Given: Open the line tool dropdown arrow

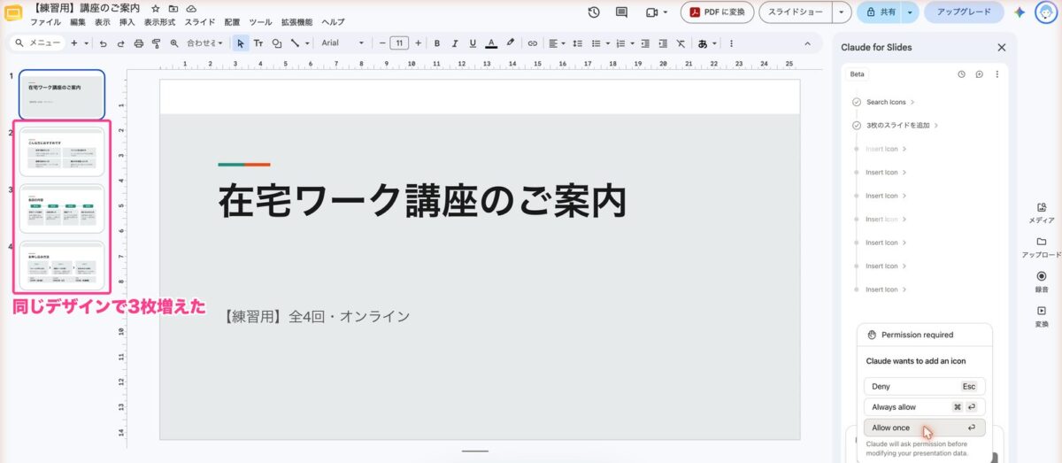Looking at the screenshot, I should [307, 42].
